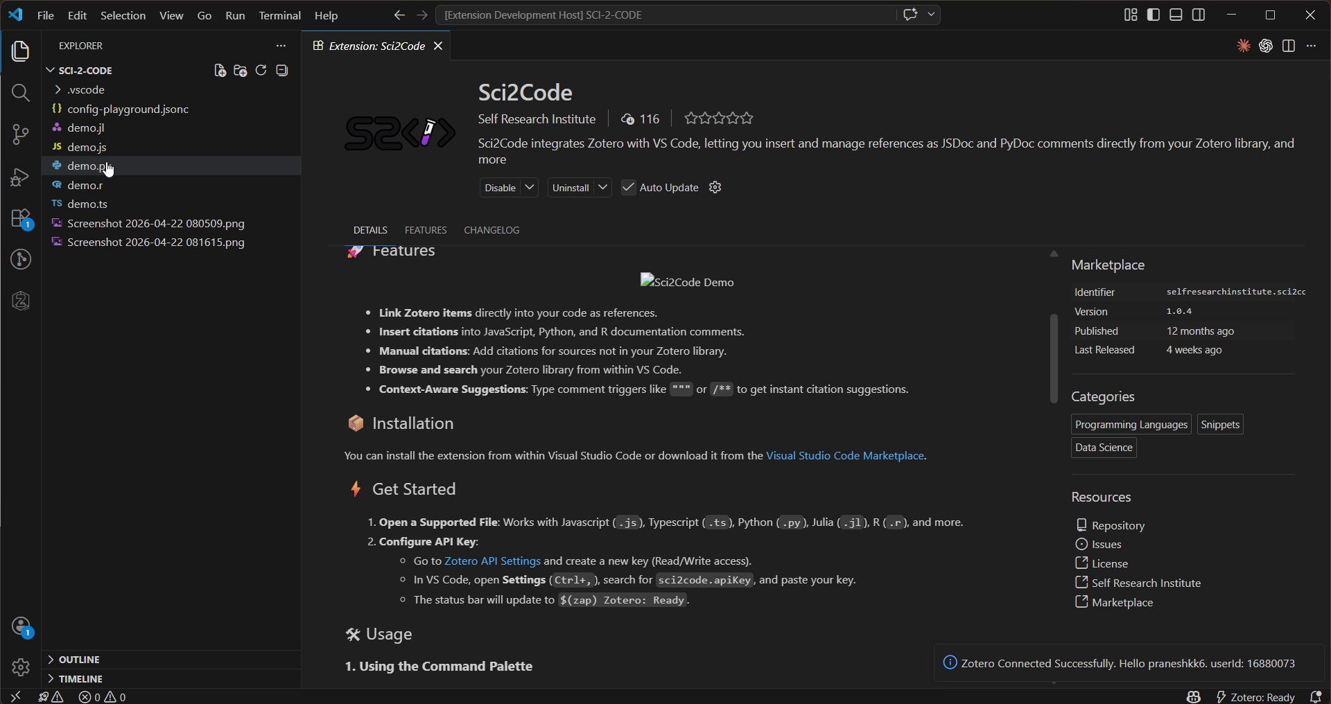Open the Selection menu
Viewport: 1331px width, 704px height.
[x=123, y=15]
